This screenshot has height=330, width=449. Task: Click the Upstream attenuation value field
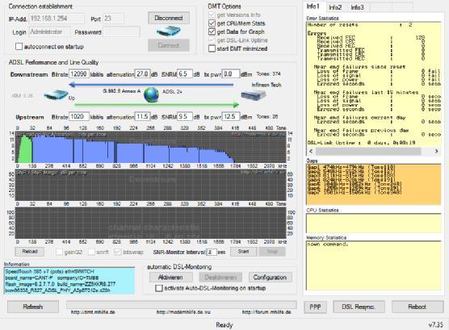(x=143, y=117)
